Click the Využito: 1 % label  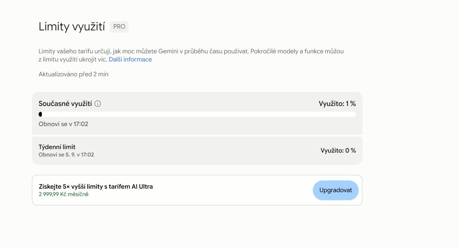pos(337,104)
